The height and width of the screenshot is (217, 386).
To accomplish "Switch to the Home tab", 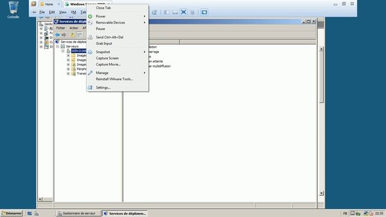I will coord(49,4).
